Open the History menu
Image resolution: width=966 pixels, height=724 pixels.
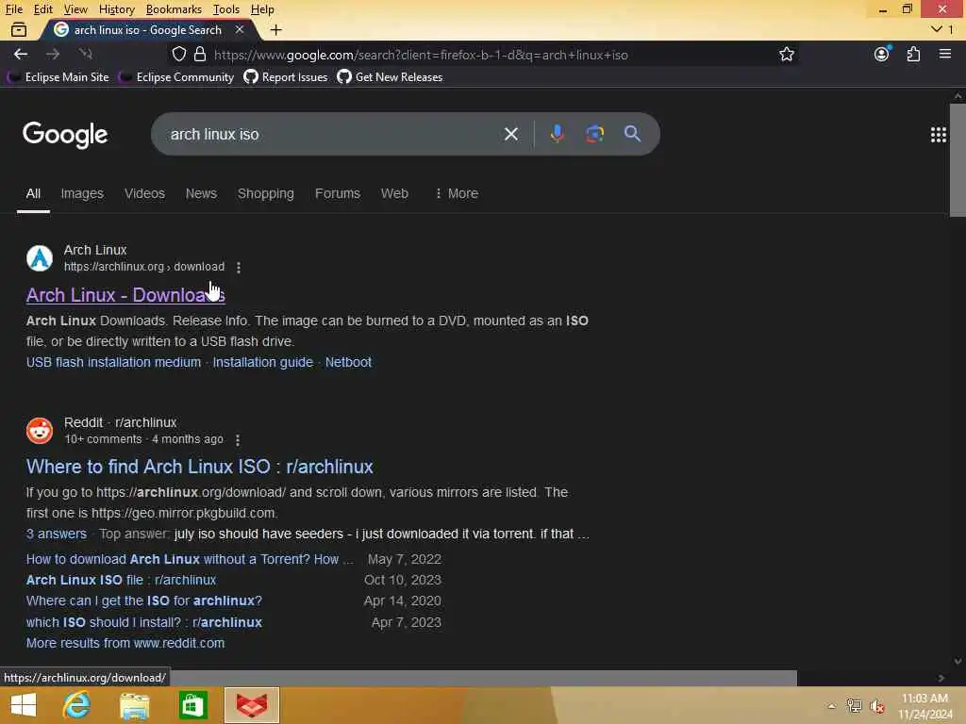tap(116, 9)
